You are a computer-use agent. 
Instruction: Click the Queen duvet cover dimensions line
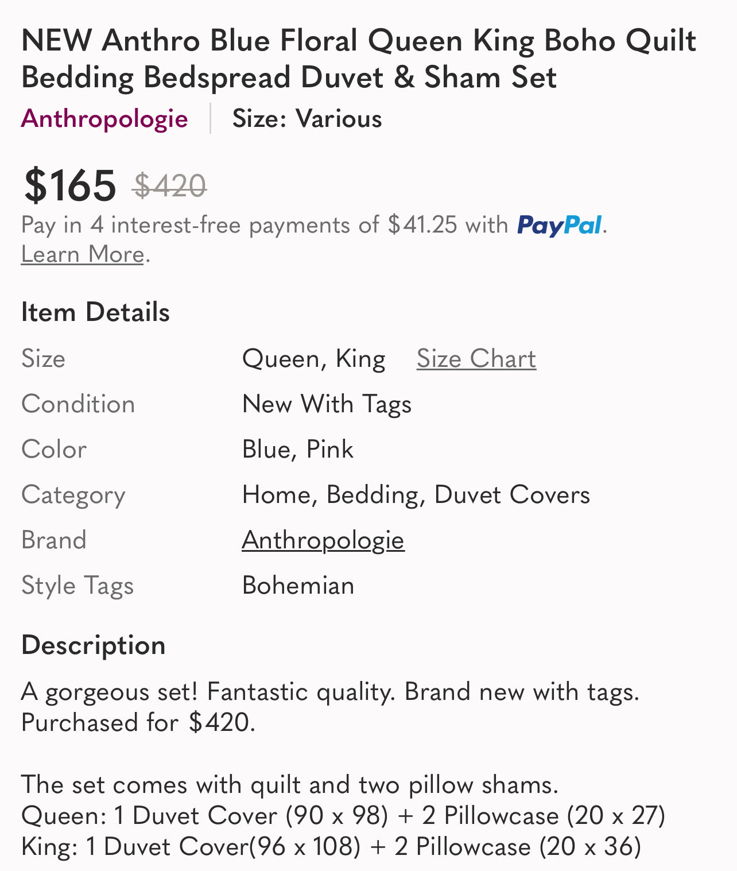[343, 816]
